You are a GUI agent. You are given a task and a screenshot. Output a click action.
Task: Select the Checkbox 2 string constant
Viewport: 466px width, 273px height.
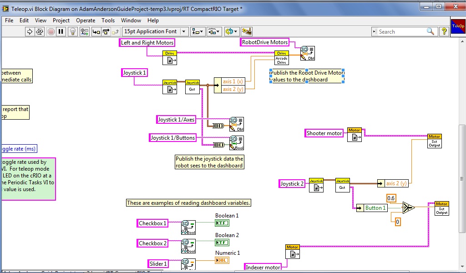pyautogui.click(x=152, y=243)
